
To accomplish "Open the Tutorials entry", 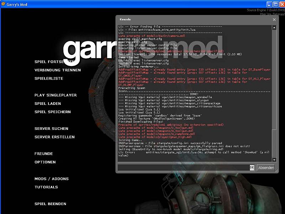I will point(46,187).
